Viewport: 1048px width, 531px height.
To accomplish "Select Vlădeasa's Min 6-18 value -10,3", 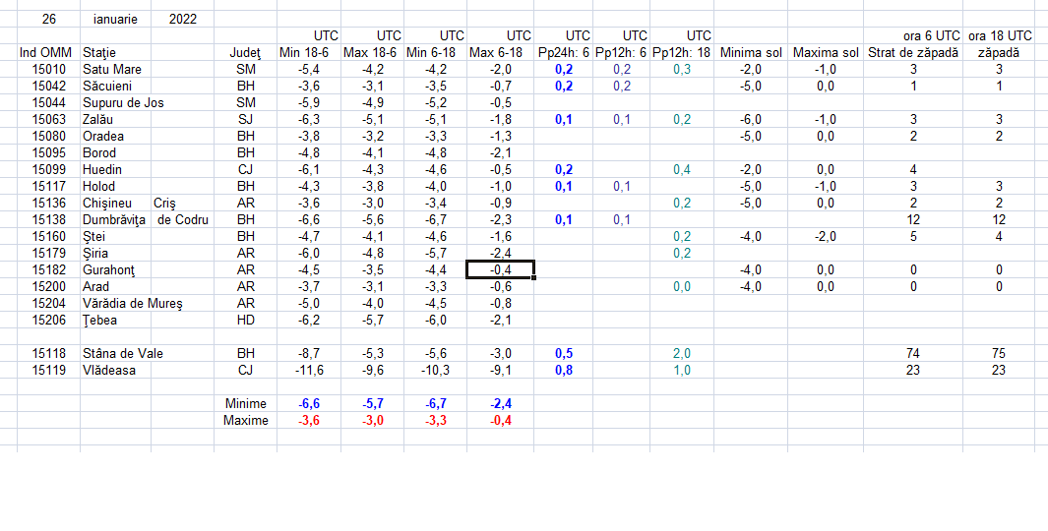I will pyautogui.click(x=434, y=370).
